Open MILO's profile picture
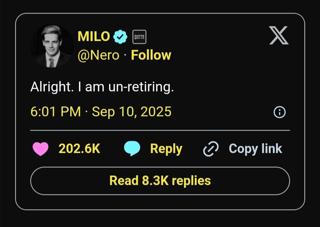 pos(52,46)
